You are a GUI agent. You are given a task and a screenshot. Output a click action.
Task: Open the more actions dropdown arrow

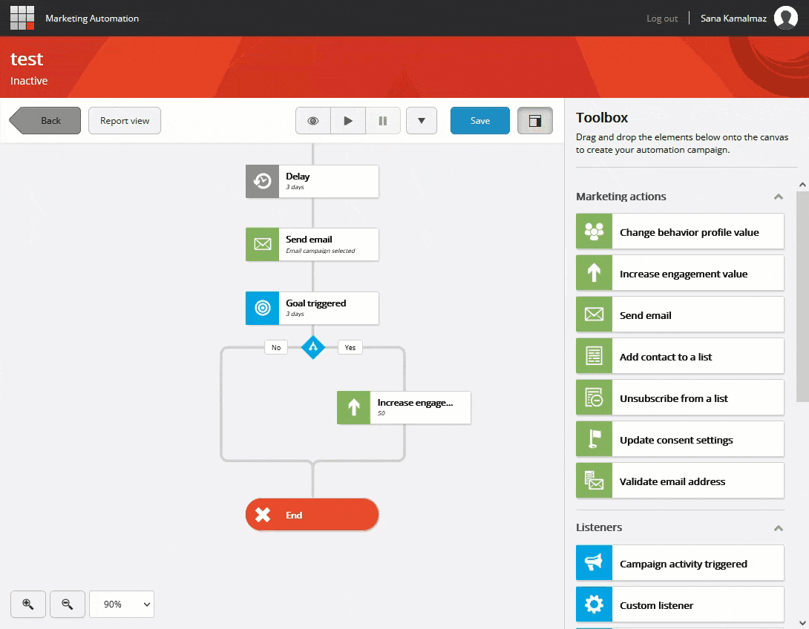(x=422, y=121)
